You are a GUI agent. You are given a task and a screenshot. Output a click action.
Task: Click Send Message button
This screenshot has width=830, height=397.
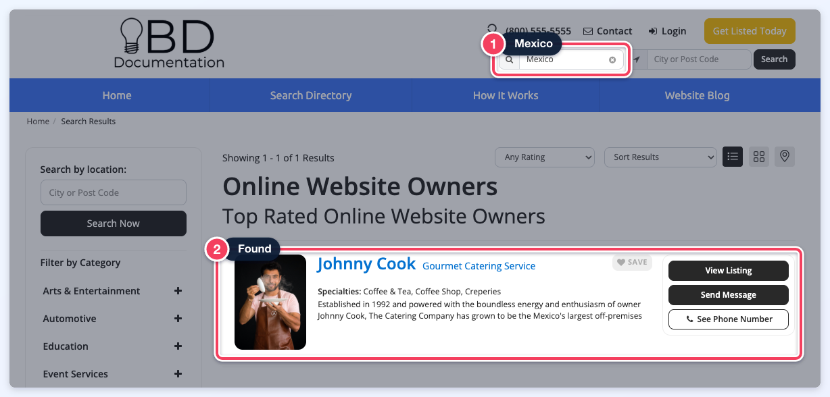click(729, 295)
